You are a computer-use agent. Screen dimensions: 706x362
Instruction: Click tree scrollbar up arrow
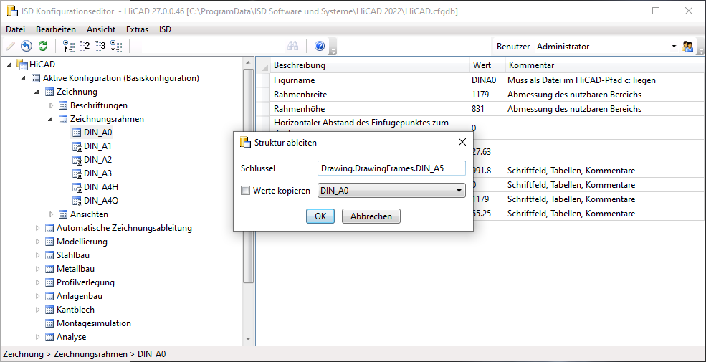(248, 62)
